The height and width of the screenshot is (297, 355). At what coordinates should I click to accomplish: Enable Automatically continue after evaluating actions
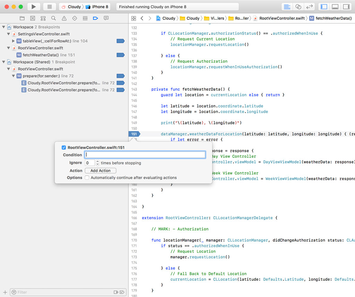[x=87, y=178]
